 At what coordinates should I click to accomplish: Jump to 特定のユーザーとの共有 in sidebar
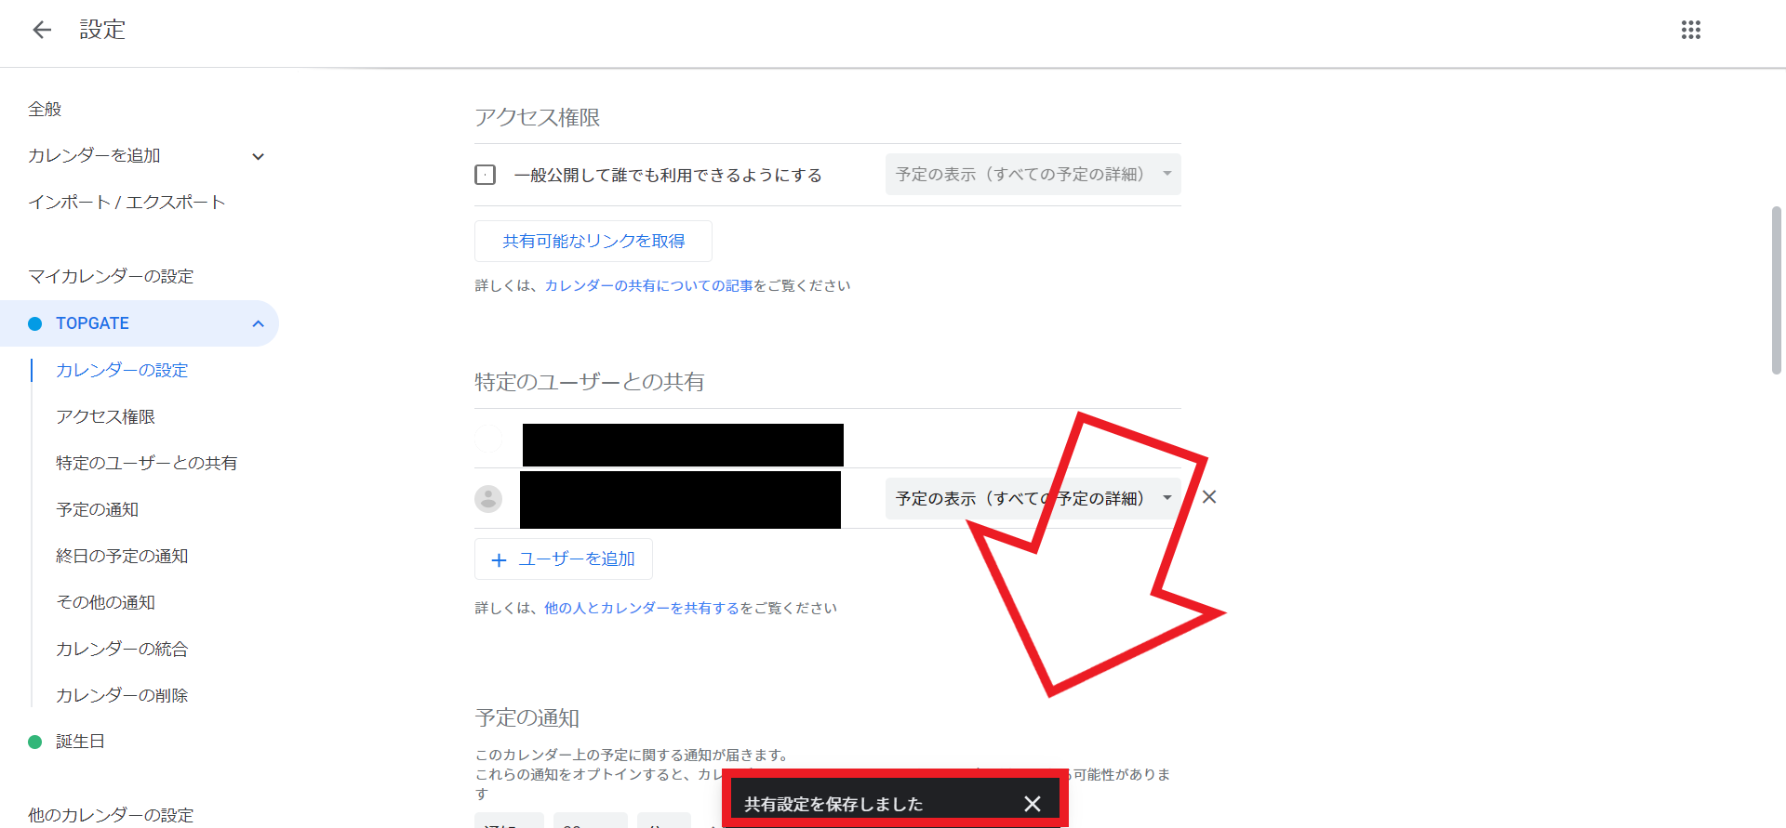[x=146, y=463]
